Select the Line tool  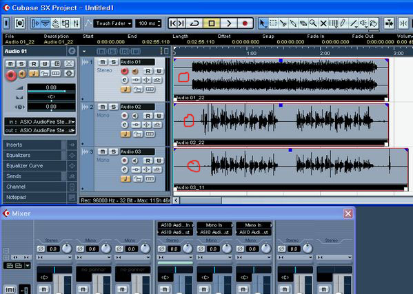(x=354, y=23)
